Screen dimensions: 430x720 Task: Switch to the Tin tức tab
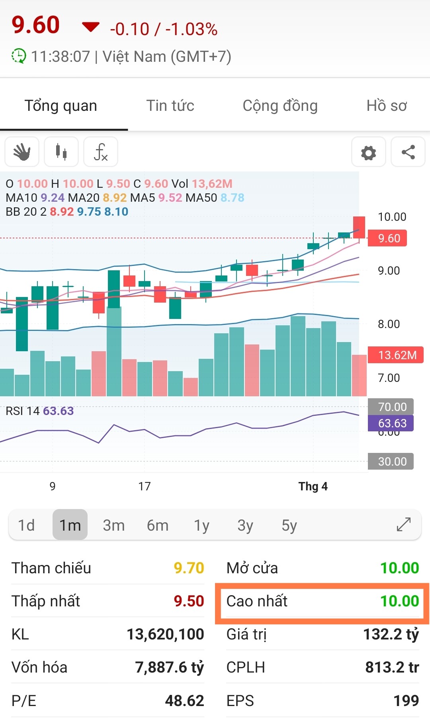coord(170,106)
